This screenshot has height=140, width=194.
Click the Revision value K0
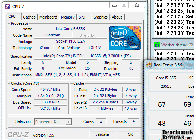click(131, 68)
